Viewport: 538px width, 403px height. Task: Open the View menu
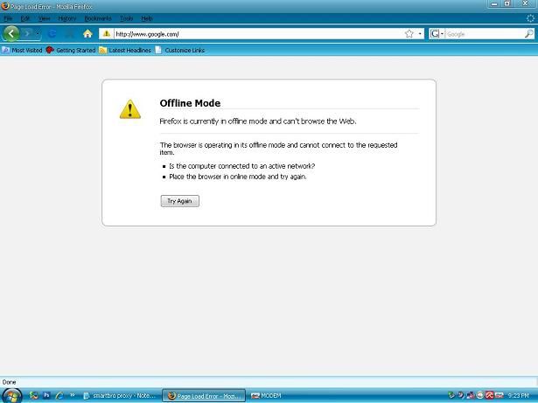pos(44,18)
